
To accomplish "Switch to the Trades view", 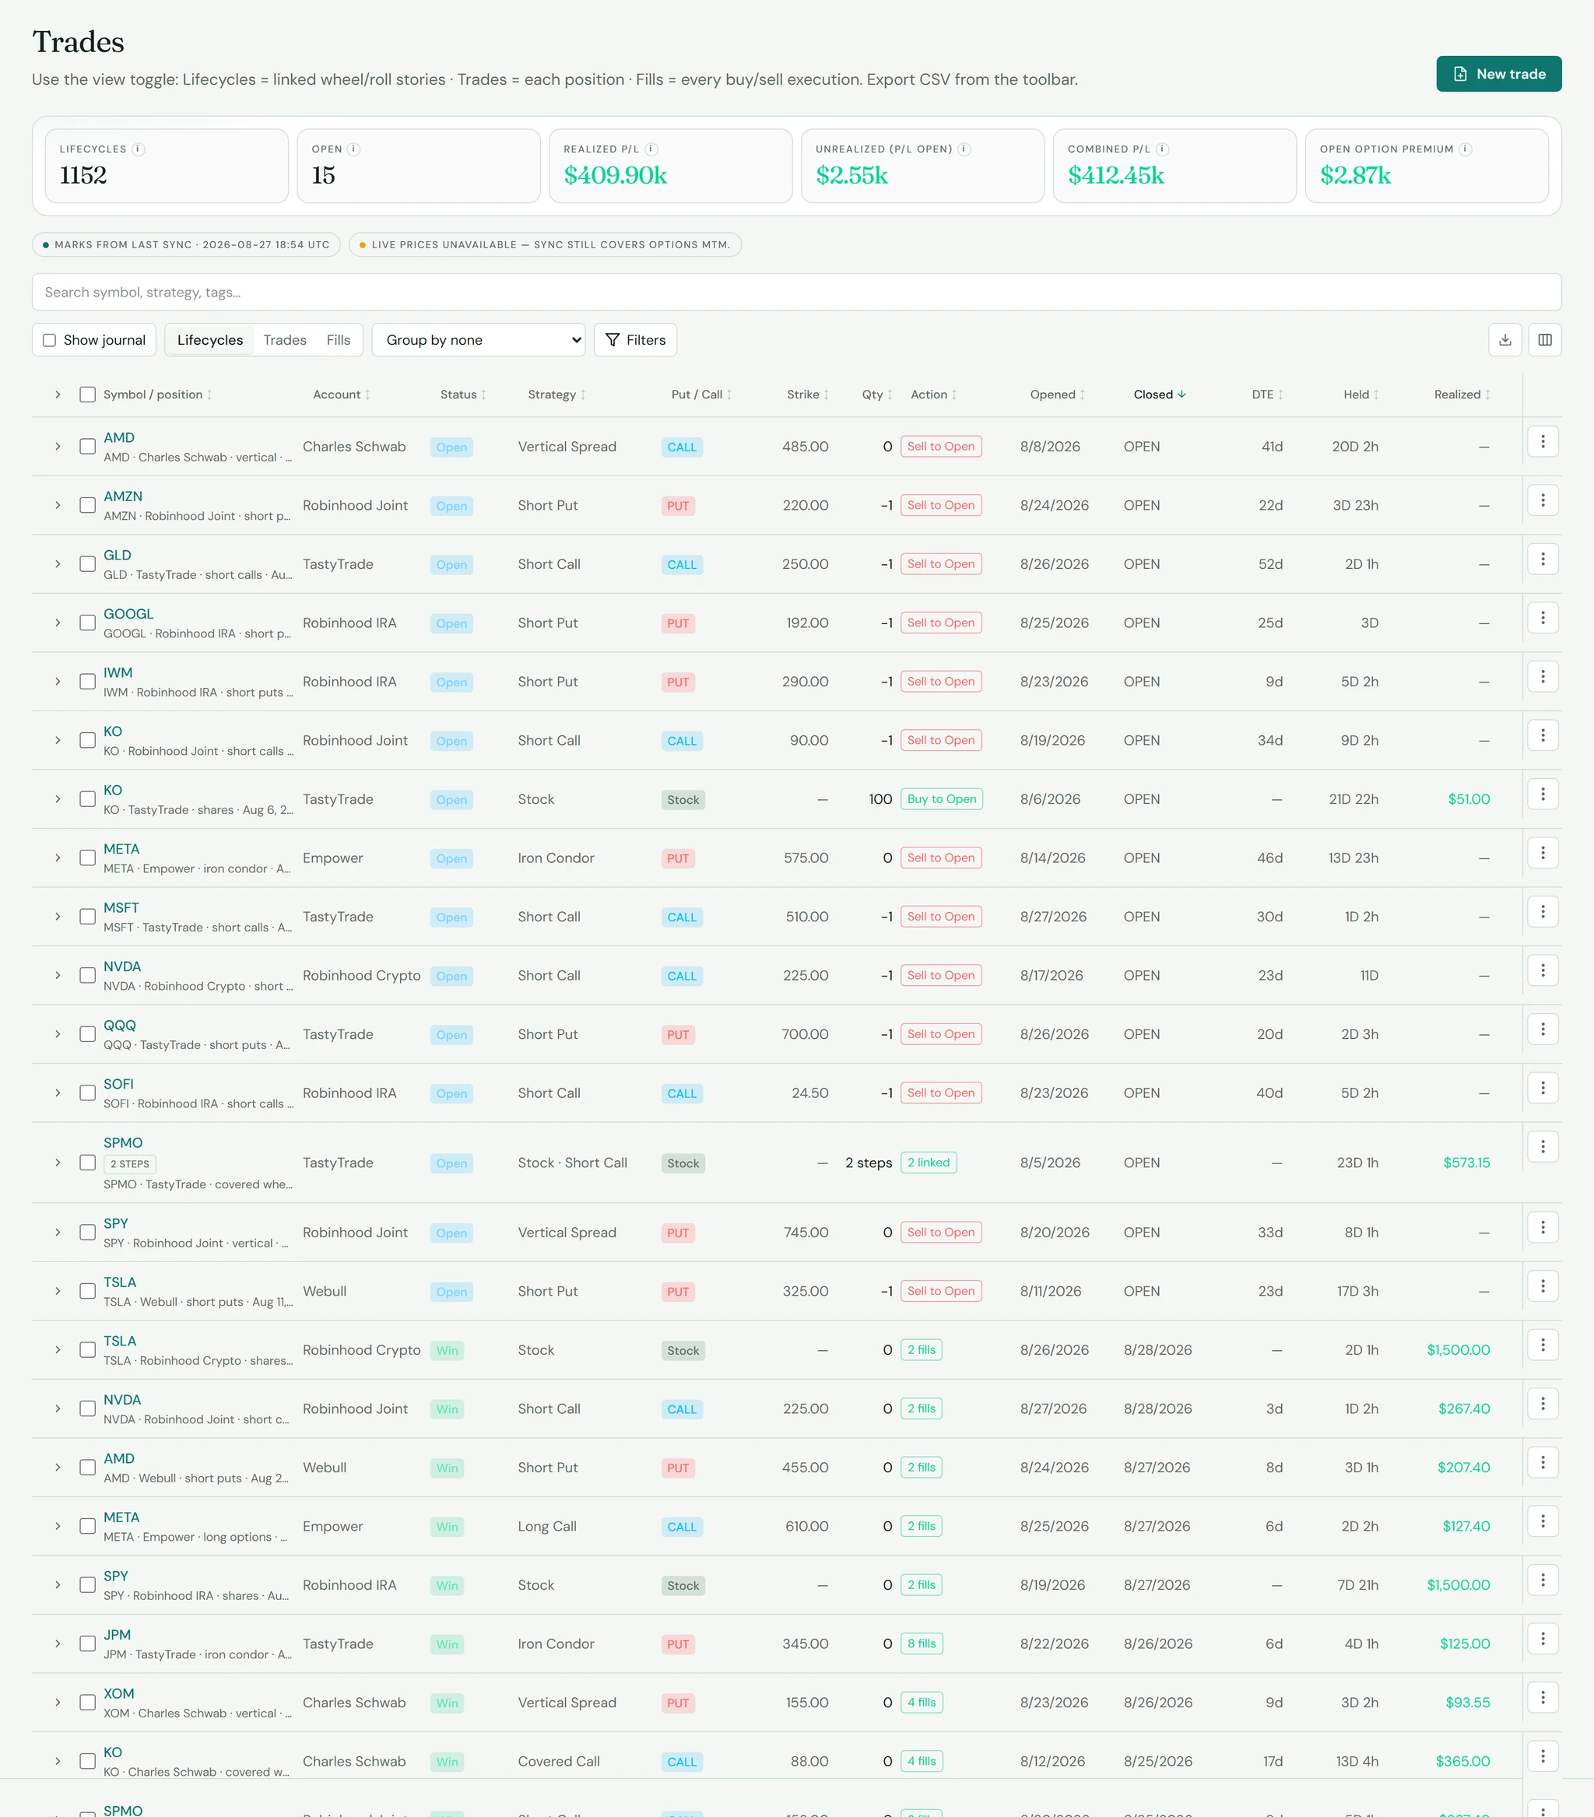I will click(x=285, y=339).
